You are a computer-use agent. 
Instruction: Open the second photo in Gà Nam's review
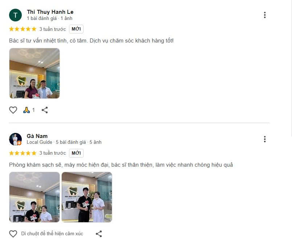[x=87, y=197]
